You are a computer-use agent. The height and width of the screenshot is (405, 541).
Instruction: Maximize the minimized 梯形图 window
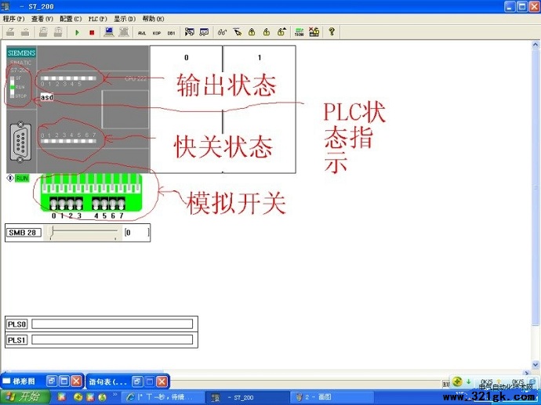point(64,381)
